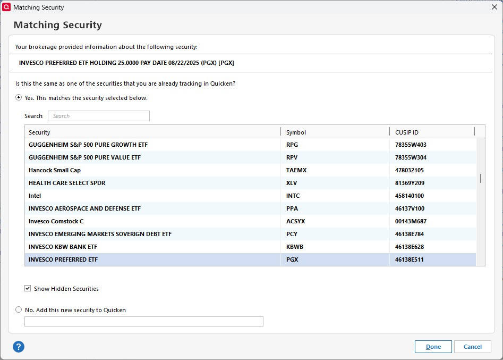The width and height of the screenshot is (503, 360).
Task: Click the CUSIP ID column header
Action: point(431,132)
